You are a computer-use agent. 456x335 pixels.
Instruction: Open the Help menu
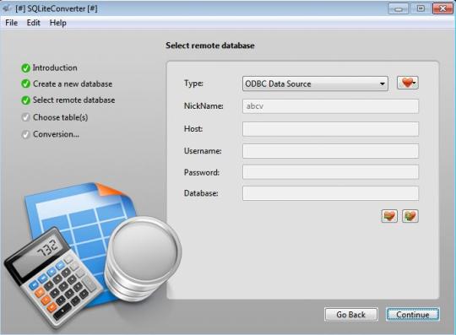tap(58, 23)
